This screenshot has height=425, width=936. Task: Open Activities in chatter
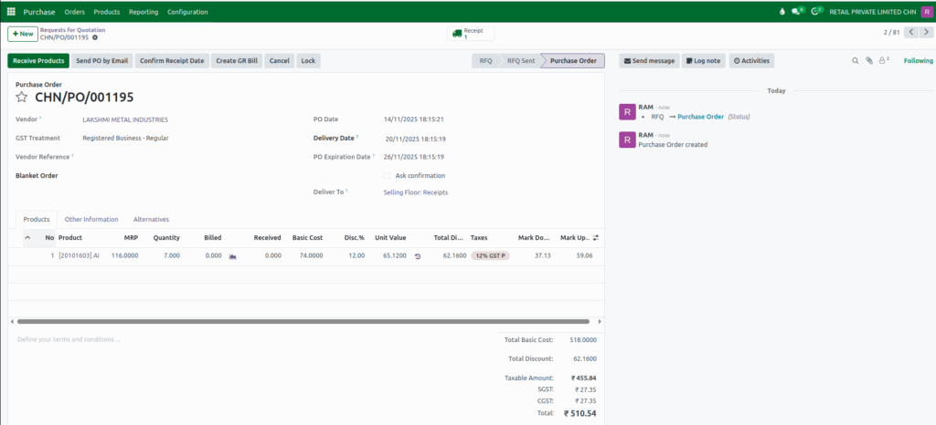coord(751,61)
